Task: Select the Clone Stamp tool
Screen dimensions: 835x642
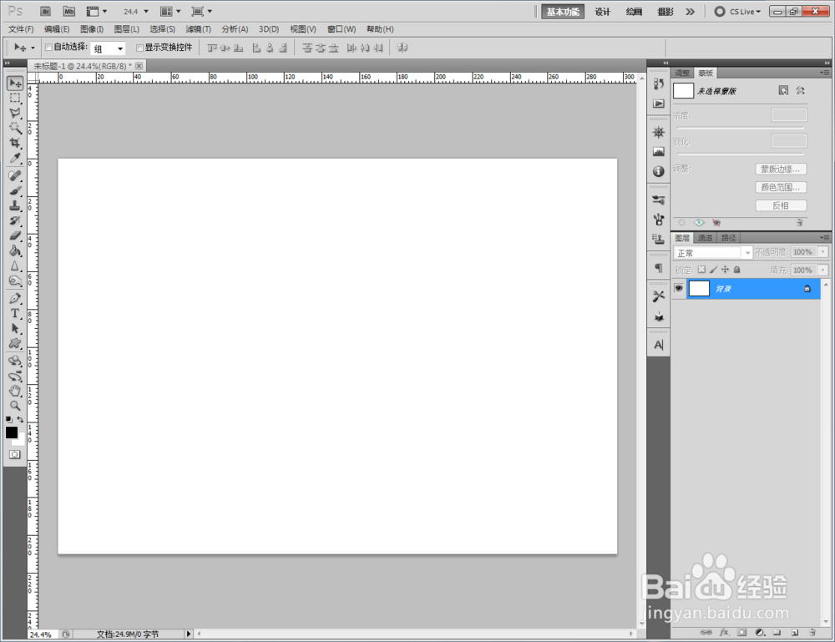Action: (15, 205)
